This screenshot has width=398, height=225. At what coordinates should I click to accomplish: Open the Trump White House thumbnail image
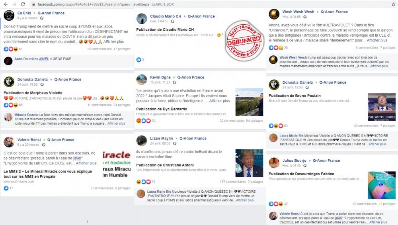click(382, 107)
